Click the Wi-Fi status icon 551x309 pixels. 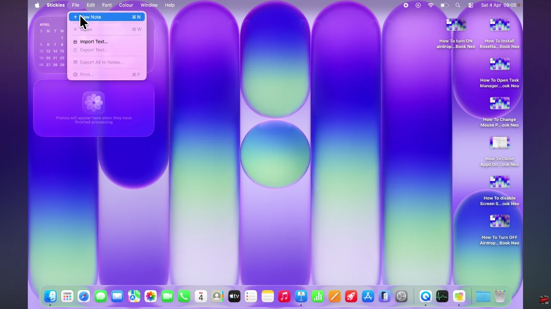pos(431,5)
